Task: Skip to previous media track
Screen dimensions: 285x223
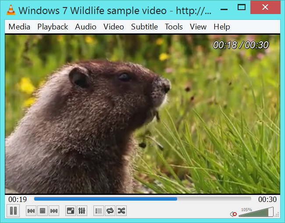Action: click(31, 211)
